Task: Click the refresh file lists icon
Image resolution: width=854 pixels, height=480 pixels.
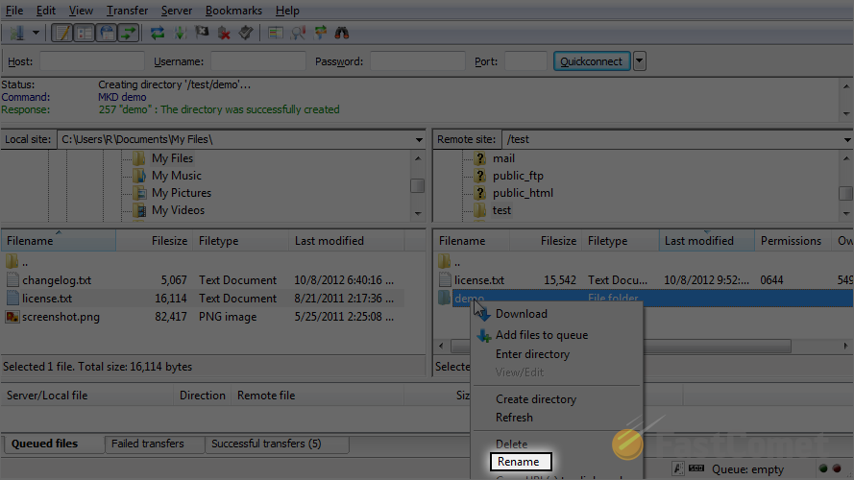Action: [158, 33]
